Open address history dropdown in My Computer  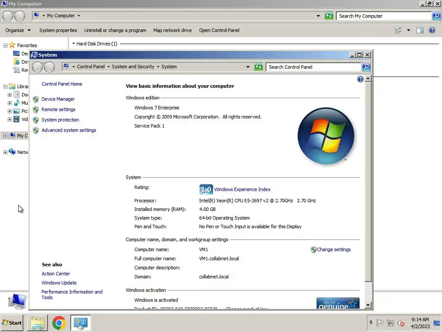pos(318,16)
